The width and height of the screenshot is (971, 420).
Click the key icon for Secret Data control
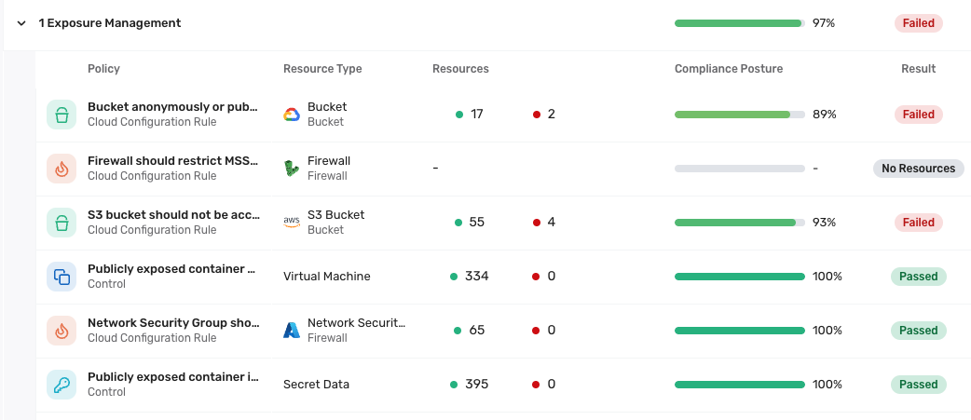[62, 384]
